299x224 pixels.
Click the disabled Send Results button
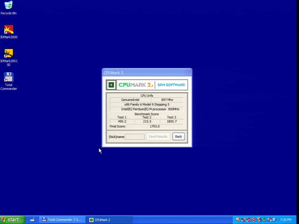pyautogui.click(x=158, y=136)
